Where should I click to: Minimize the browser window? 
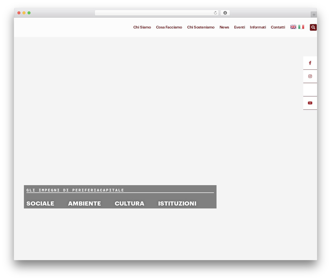[24, 13]
